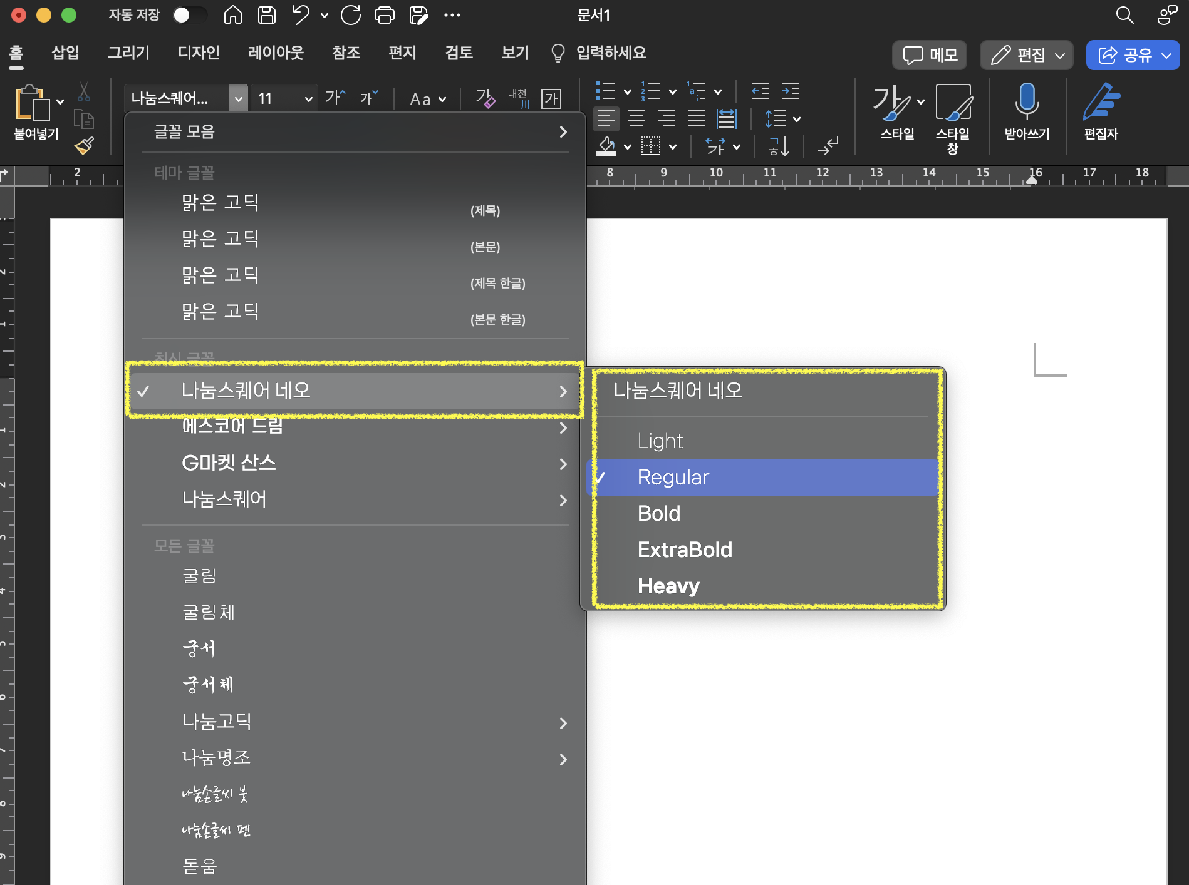Screen dimensions: 1189x885
Task: Click the Save floppy disk icon
Action: pyautogui.click(x=267, y=14)
